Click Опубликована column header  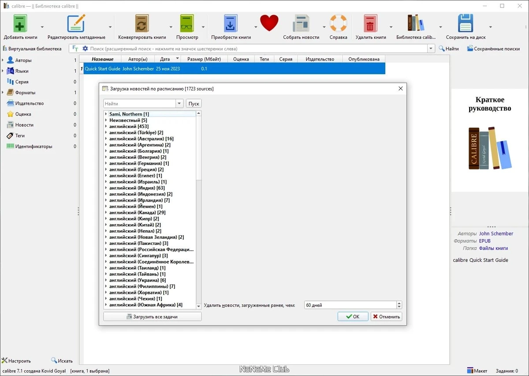(x=364, y=59)
